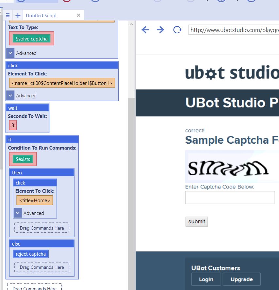Expand Advanced options under Text To Type
The width and height of the screenshot is (279, 290).
click(x=10, y=53)
